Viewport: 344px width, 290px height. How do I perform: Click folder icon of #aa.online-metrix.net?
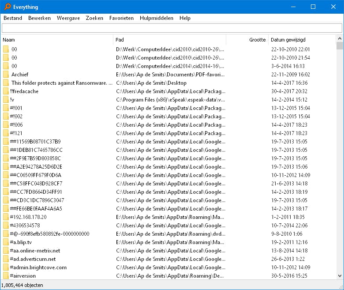click(6, 250)
